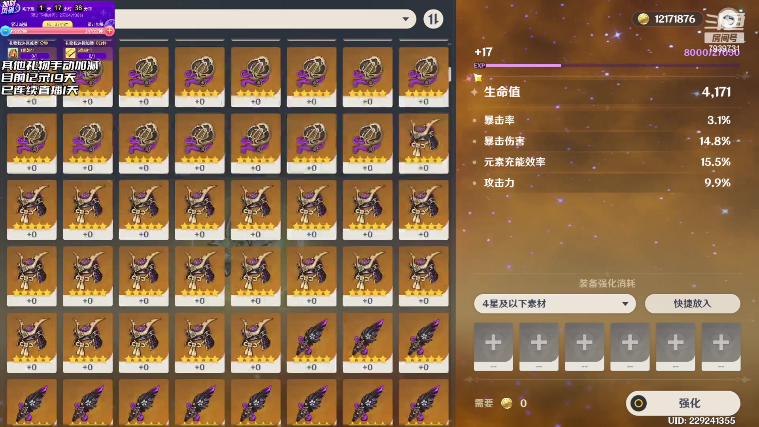The width and height of the screenshot is (759, 427).
Task: Open the artifact filter dropdown arrow
Action: point(406,19)
